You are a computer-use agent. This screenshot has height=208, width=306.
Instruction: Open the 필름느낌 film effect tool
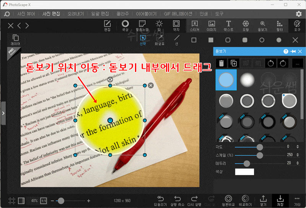click(142, 26)
